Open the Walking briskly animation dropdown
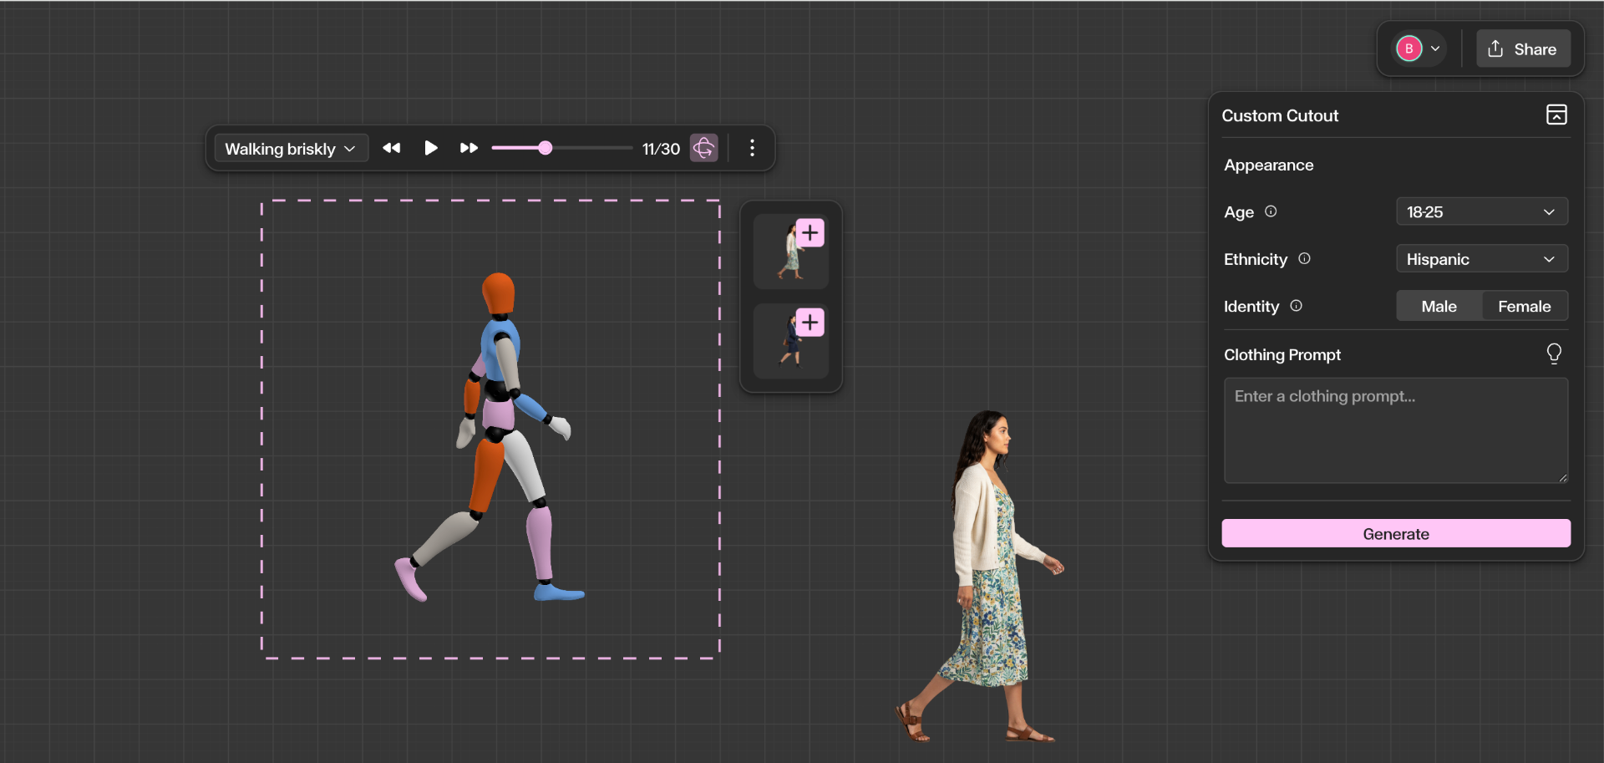The width and height of the screenshot is (1604, 763). click(x=290, y=148)
